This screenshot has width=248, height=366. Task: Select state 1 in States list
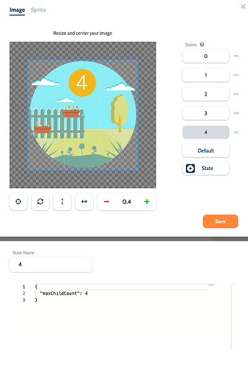coord(206,75)
